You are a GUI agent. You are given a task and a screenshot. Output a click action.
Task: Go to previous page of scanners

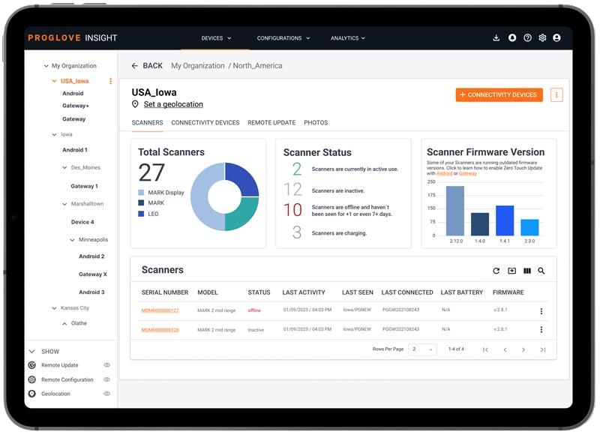[x=505, y=349]
